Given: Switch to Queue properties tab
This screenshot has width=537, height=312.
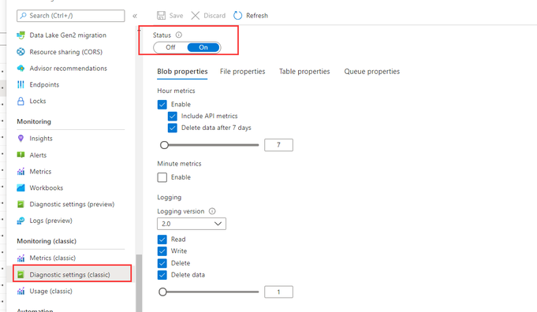Looking at the screenshot, I should point(372,72).
